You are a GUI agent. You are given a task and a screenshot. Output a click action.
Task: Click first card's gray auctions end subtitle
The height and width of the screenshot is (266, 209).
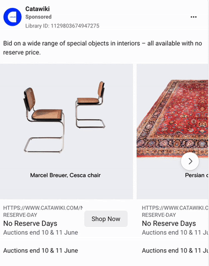click(x=41, y=232)
